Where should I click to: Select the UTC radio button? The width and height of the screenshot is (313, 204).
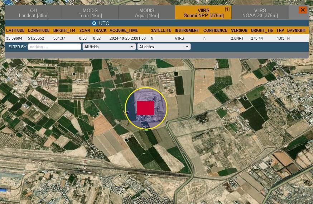[94, 23]
